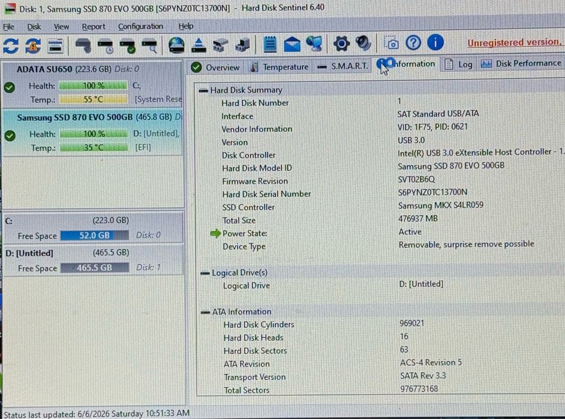Open the Report menu

[x=94, y=26]
